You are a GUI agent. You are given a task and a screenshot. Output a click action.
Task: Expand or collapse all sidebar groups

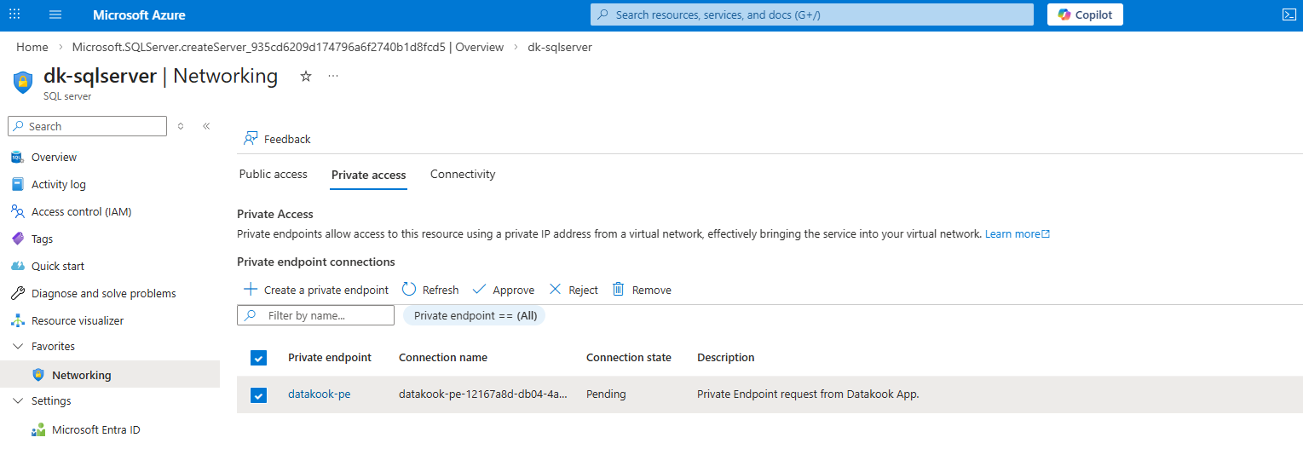[181, 126]
